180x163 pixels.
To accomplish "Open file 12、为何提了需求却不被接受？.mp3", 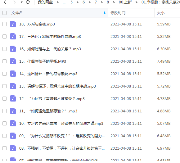I will [x=52, y=98].
